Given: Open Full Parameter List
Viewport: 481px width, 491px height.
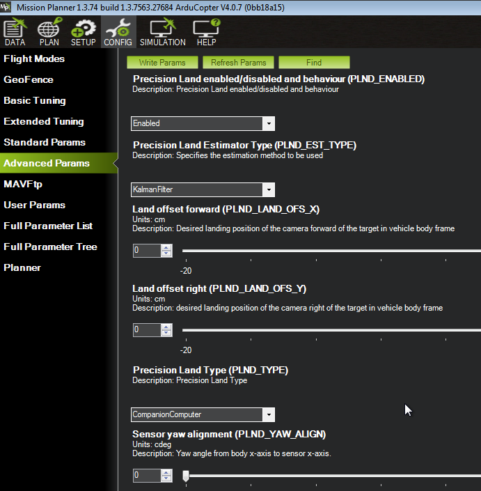Looking at the screenshot, I should pos(47,226).
